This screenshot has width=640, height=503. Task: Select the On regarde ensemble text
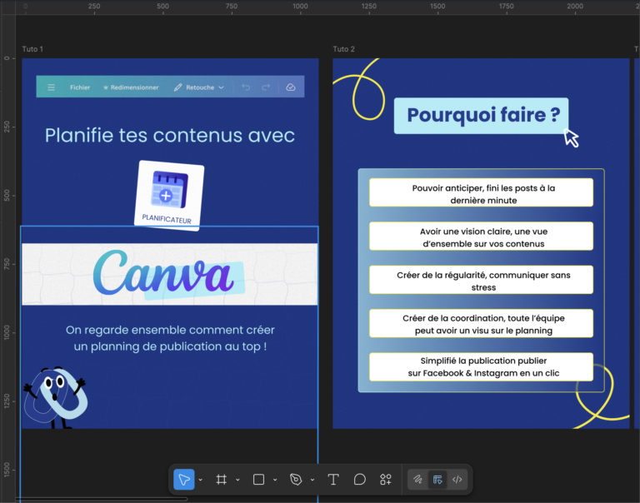[170, 338]
